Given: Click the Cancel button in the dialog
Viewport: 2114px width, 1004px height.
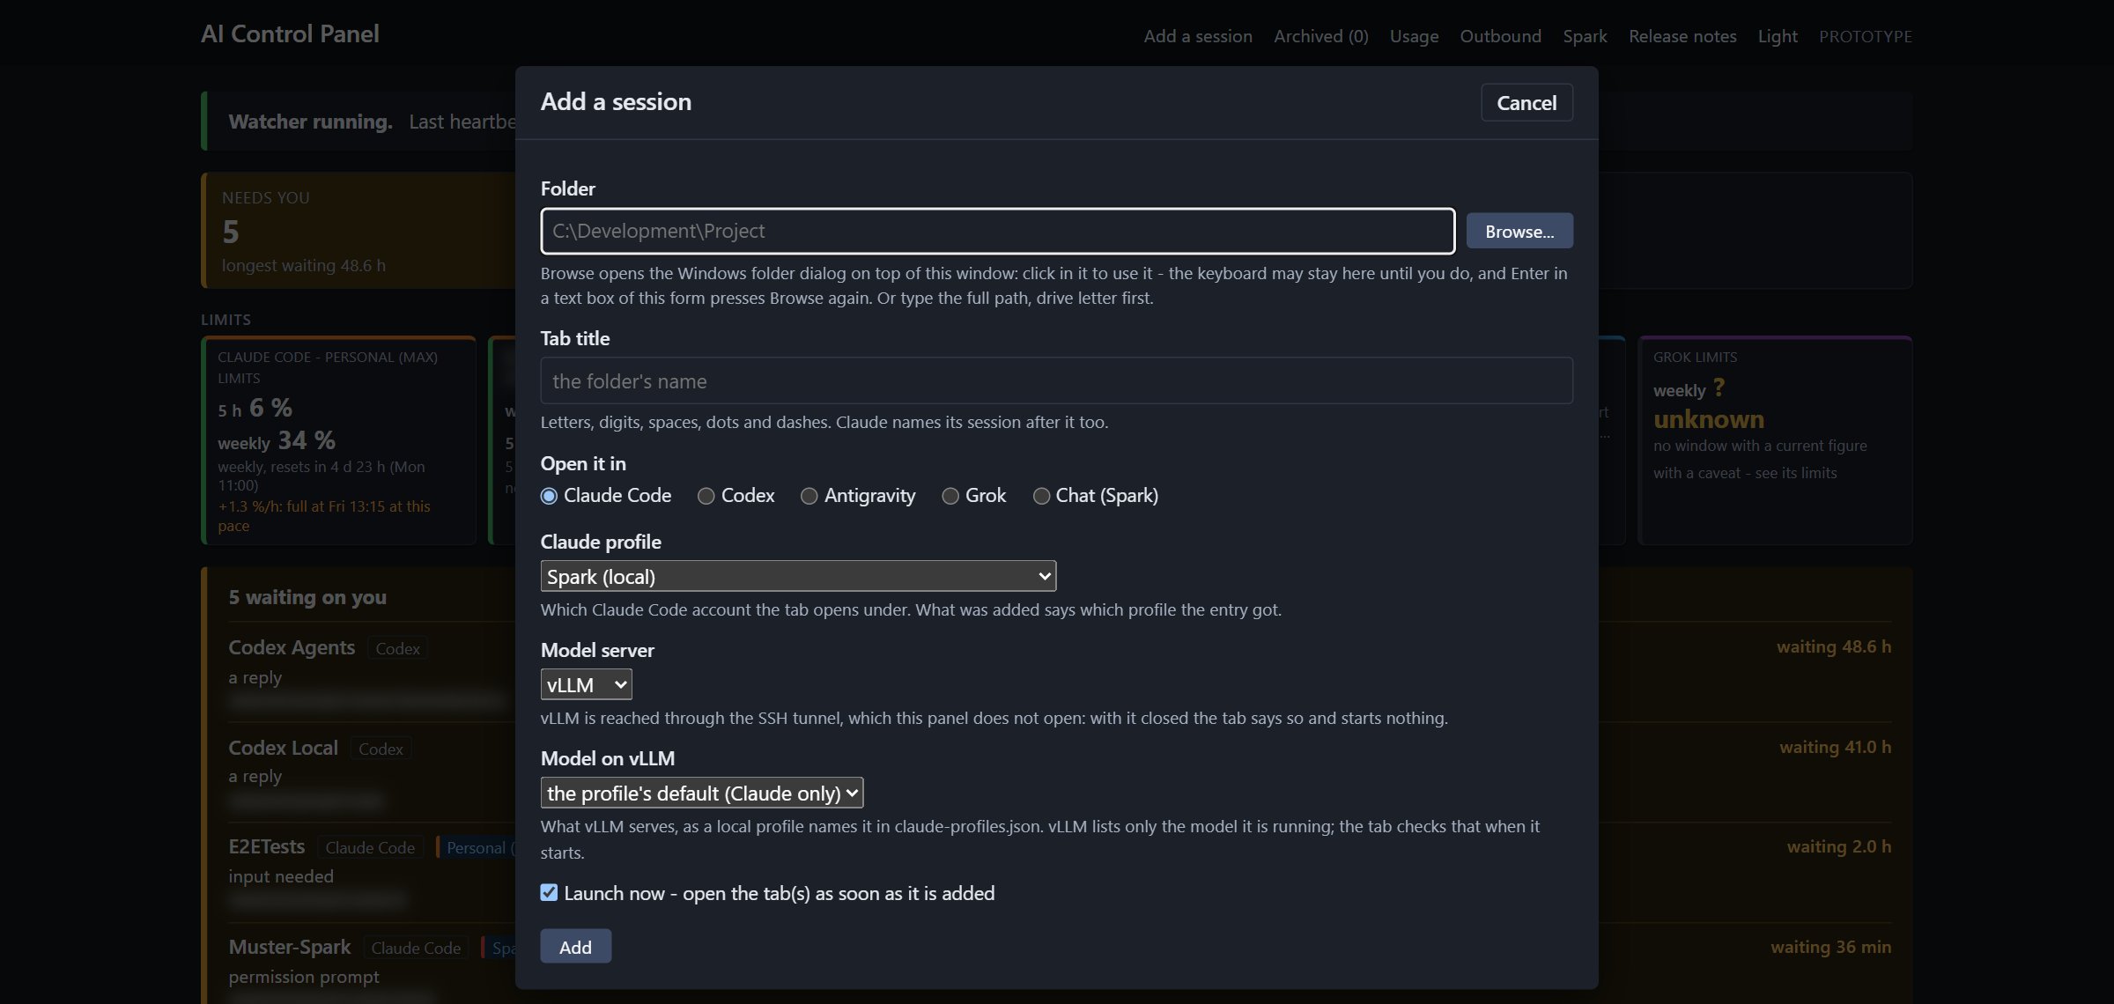Looking at the screenshot, I should click(1526, 102).
